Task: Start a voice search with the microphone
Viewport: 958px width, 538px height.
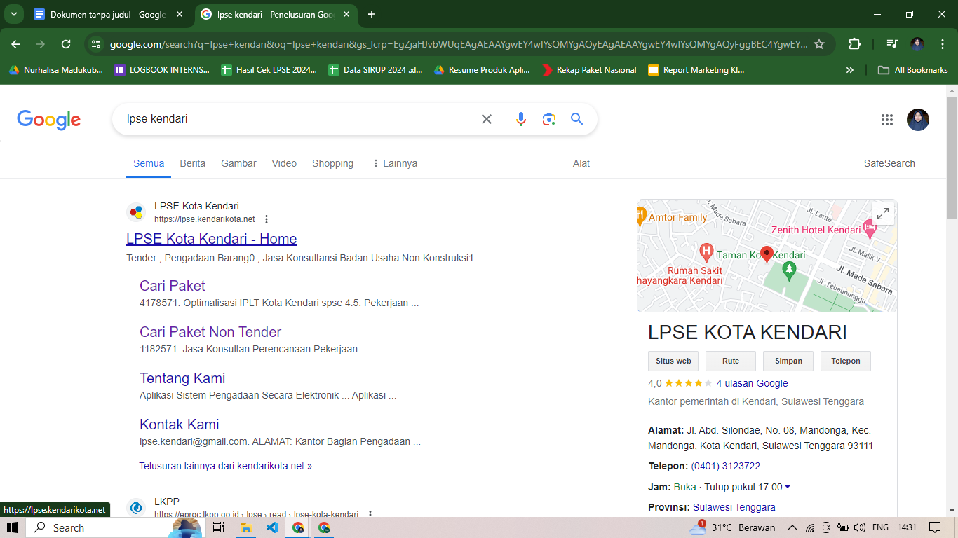Action: tap(520, 119)
